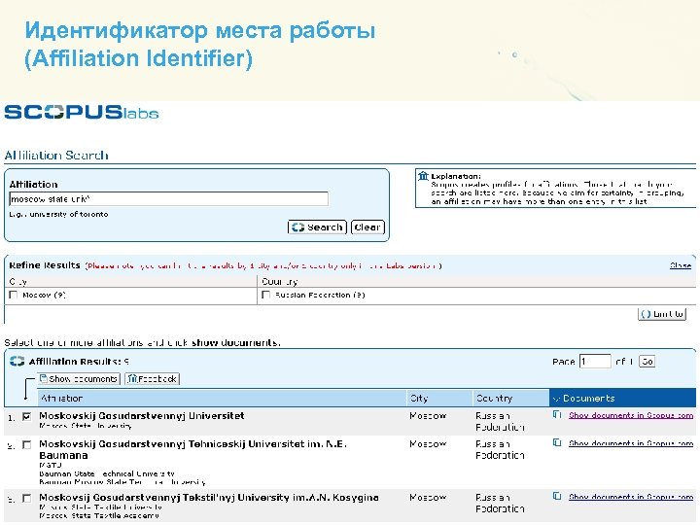Check the Moscow city checkbox
Screen dimensions: 700x525
[x=14, y=295]
